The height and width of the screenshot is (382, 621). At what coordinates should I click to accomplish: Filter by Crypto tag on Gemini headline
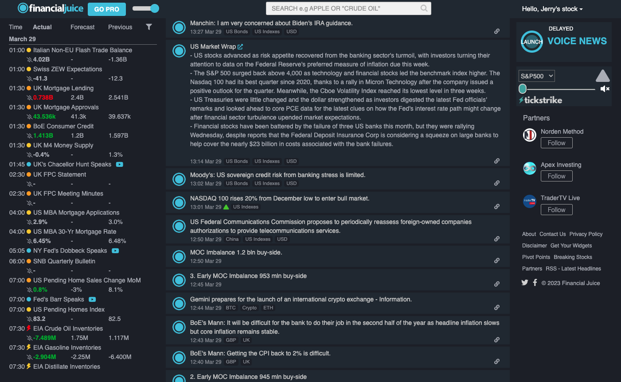pos(250,308)
